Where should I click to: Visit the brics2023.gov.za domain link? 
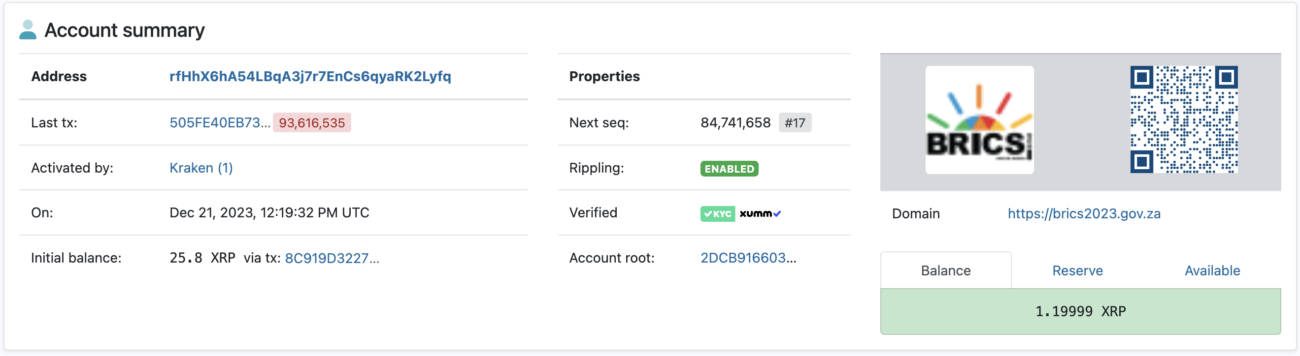pos(1084,213)
